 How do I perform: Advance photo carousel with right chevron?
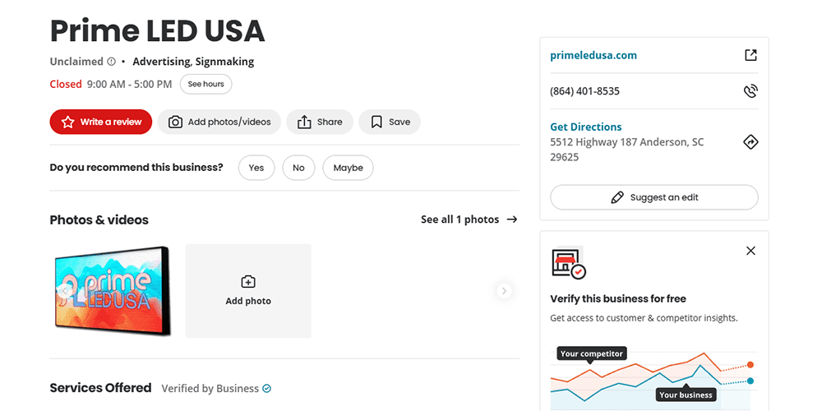[504, 291]
